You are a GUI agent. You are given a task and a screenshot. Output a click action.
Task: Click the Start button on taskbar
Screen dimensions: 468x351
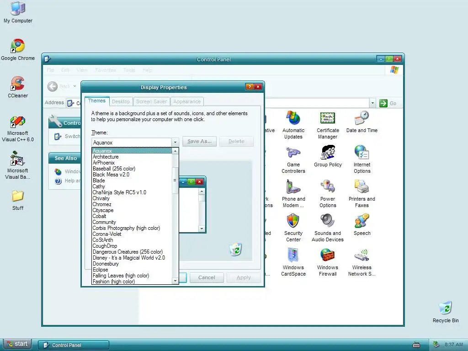18,344
